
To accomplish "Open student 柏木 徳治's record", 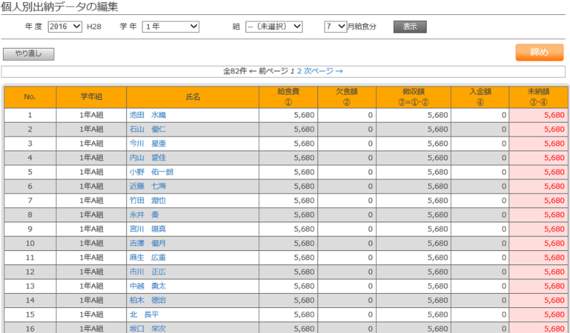I will (148, 300).
